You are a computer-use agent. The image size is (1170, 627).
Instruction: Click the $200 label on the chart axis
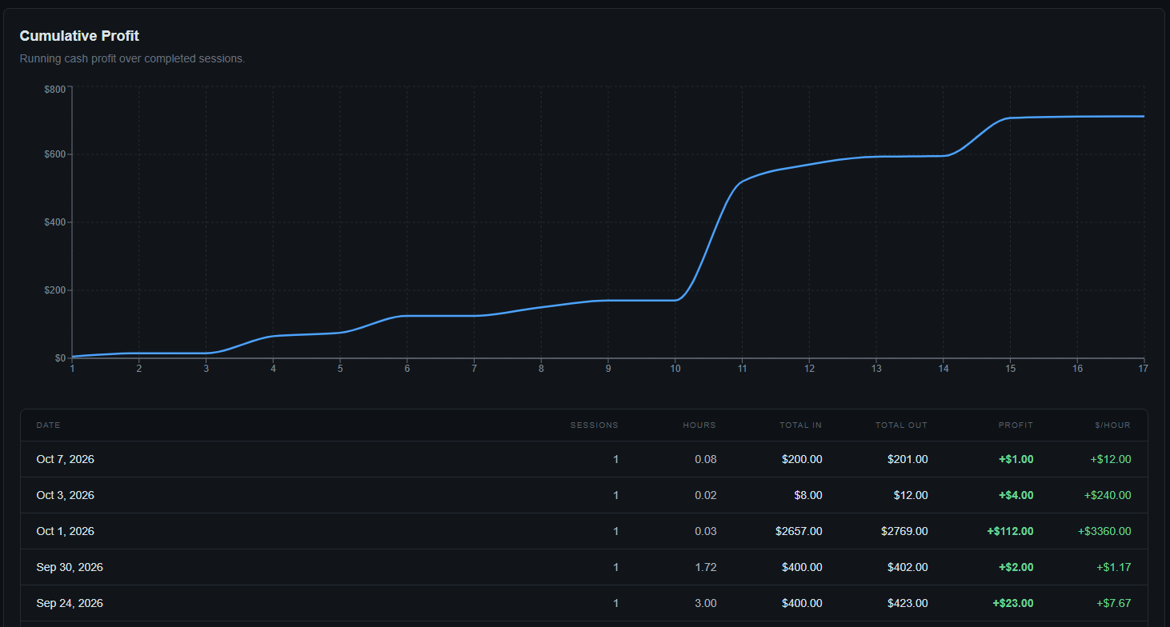tap(55, 290)
